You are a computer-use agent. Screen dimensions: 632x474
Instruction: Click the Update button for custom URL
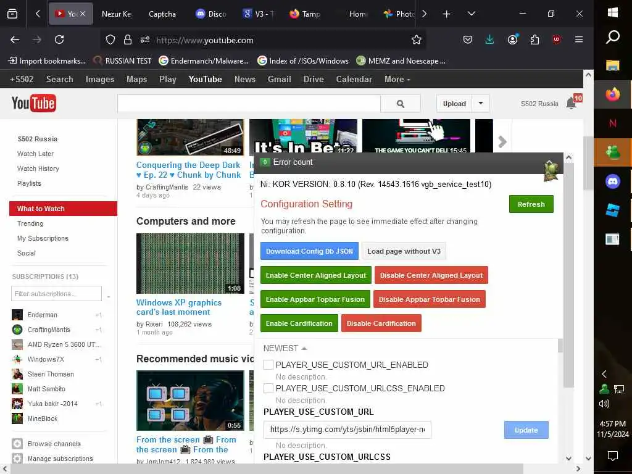(x=526, y=430)
